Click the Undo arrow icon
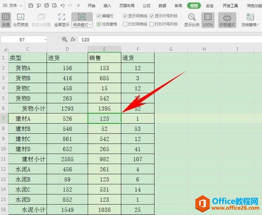This screenshot has width=262, height=215. (x=63, y=5)
